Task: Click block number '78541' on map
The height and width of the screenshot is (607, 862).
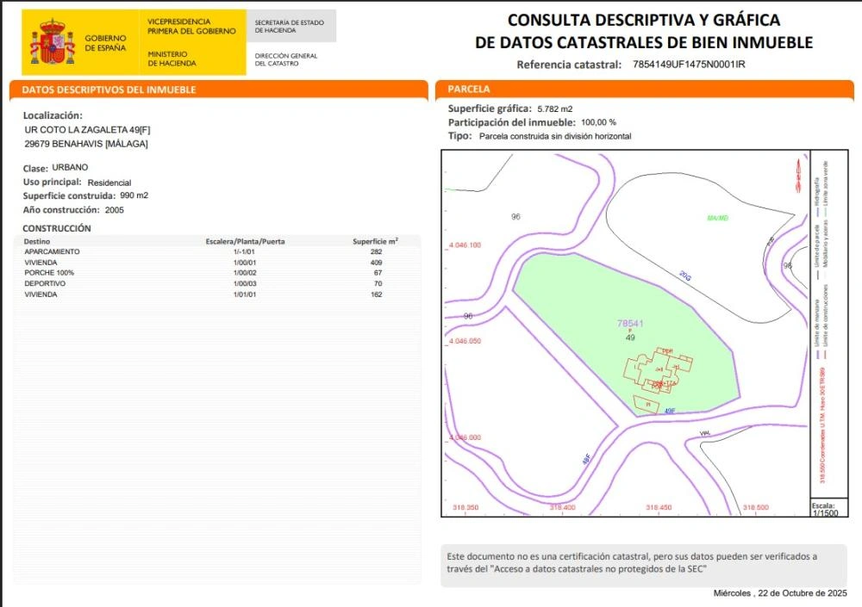Action: pos(630,324)
